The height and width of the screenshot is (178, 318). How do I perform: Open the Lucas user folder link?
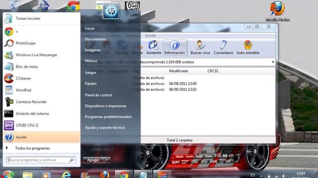[89, 28]
